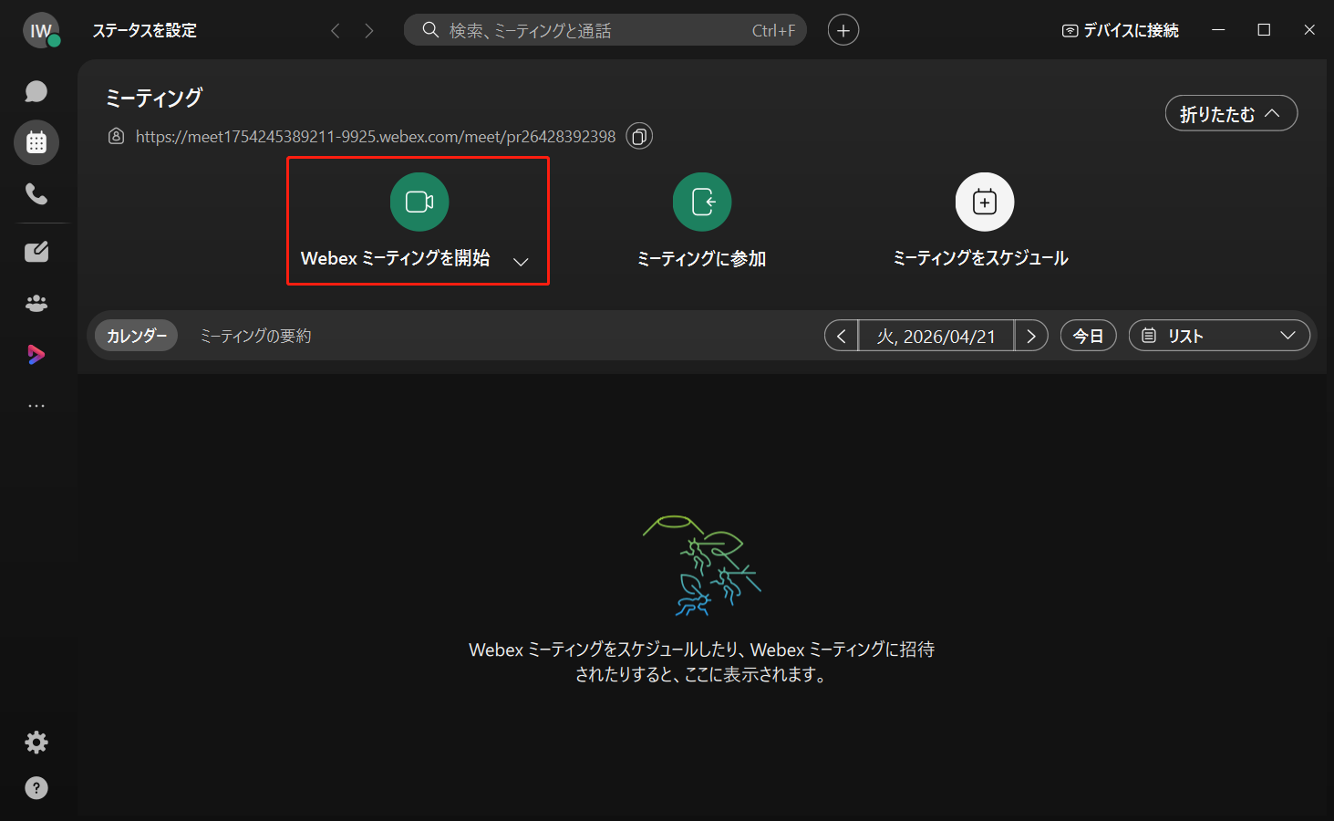This screenshot has width=1334, height=821.
Task: Open the Teams people icon
Action: pyautogui.click(x=36, y=303)
